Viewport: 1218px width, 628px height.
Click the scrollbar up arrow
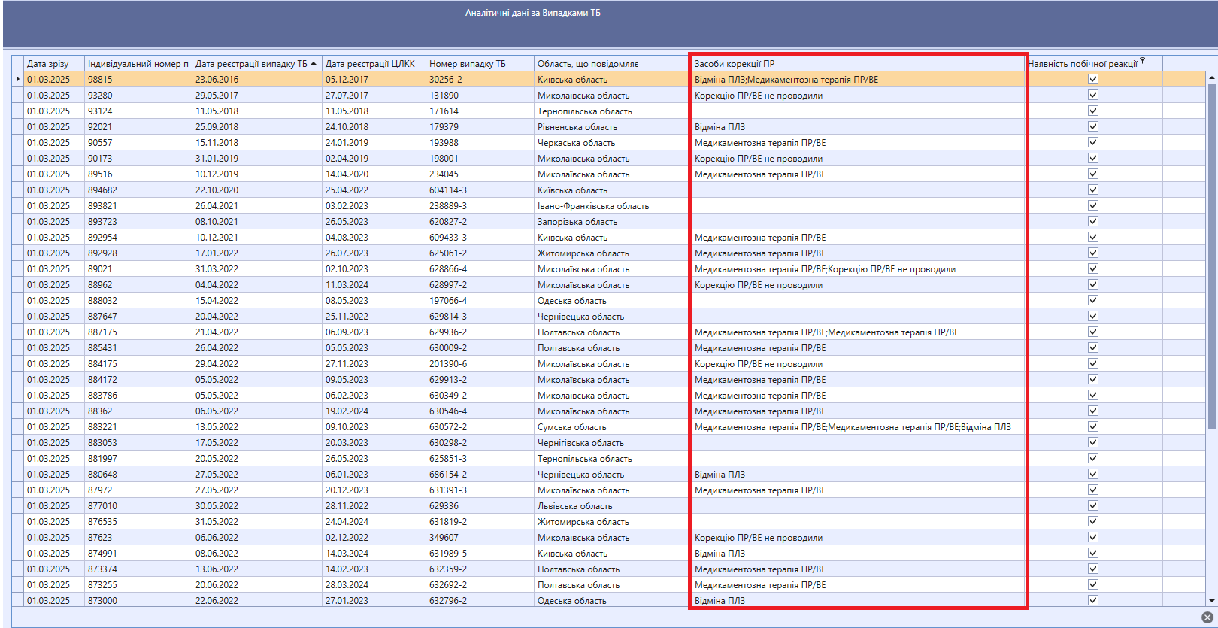(1211, 77)
